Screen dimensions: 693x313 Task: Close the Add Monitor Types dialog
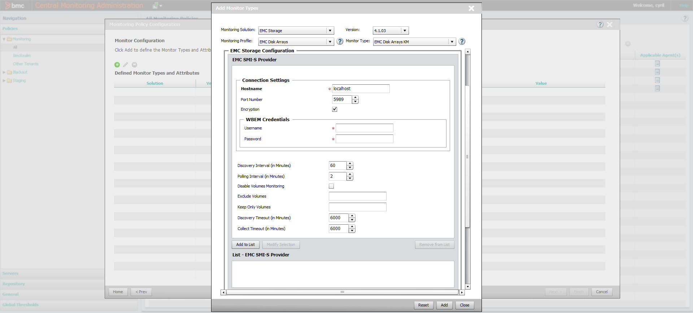pyautogui.click(x=471, y=8)
